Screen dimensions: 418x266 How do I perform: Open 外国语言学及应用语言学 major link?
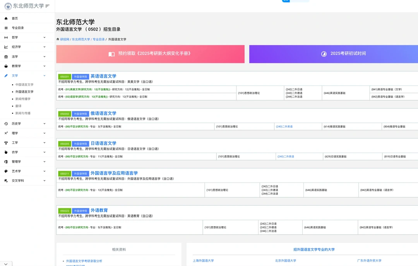(x=114, y=173)
